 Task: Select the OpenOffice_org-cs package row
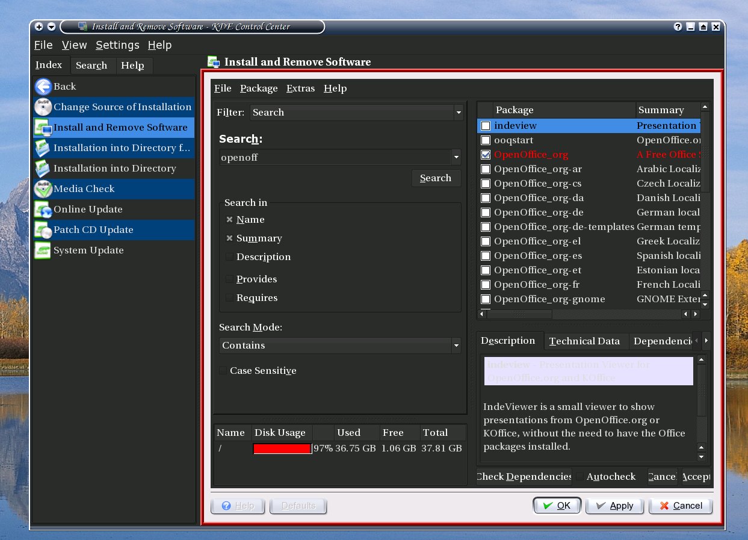pos(589,184)
